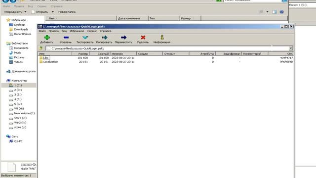Sort by Атрибуты column header
Viewport: 316px width, 178px height.
[x=202, y=54]
